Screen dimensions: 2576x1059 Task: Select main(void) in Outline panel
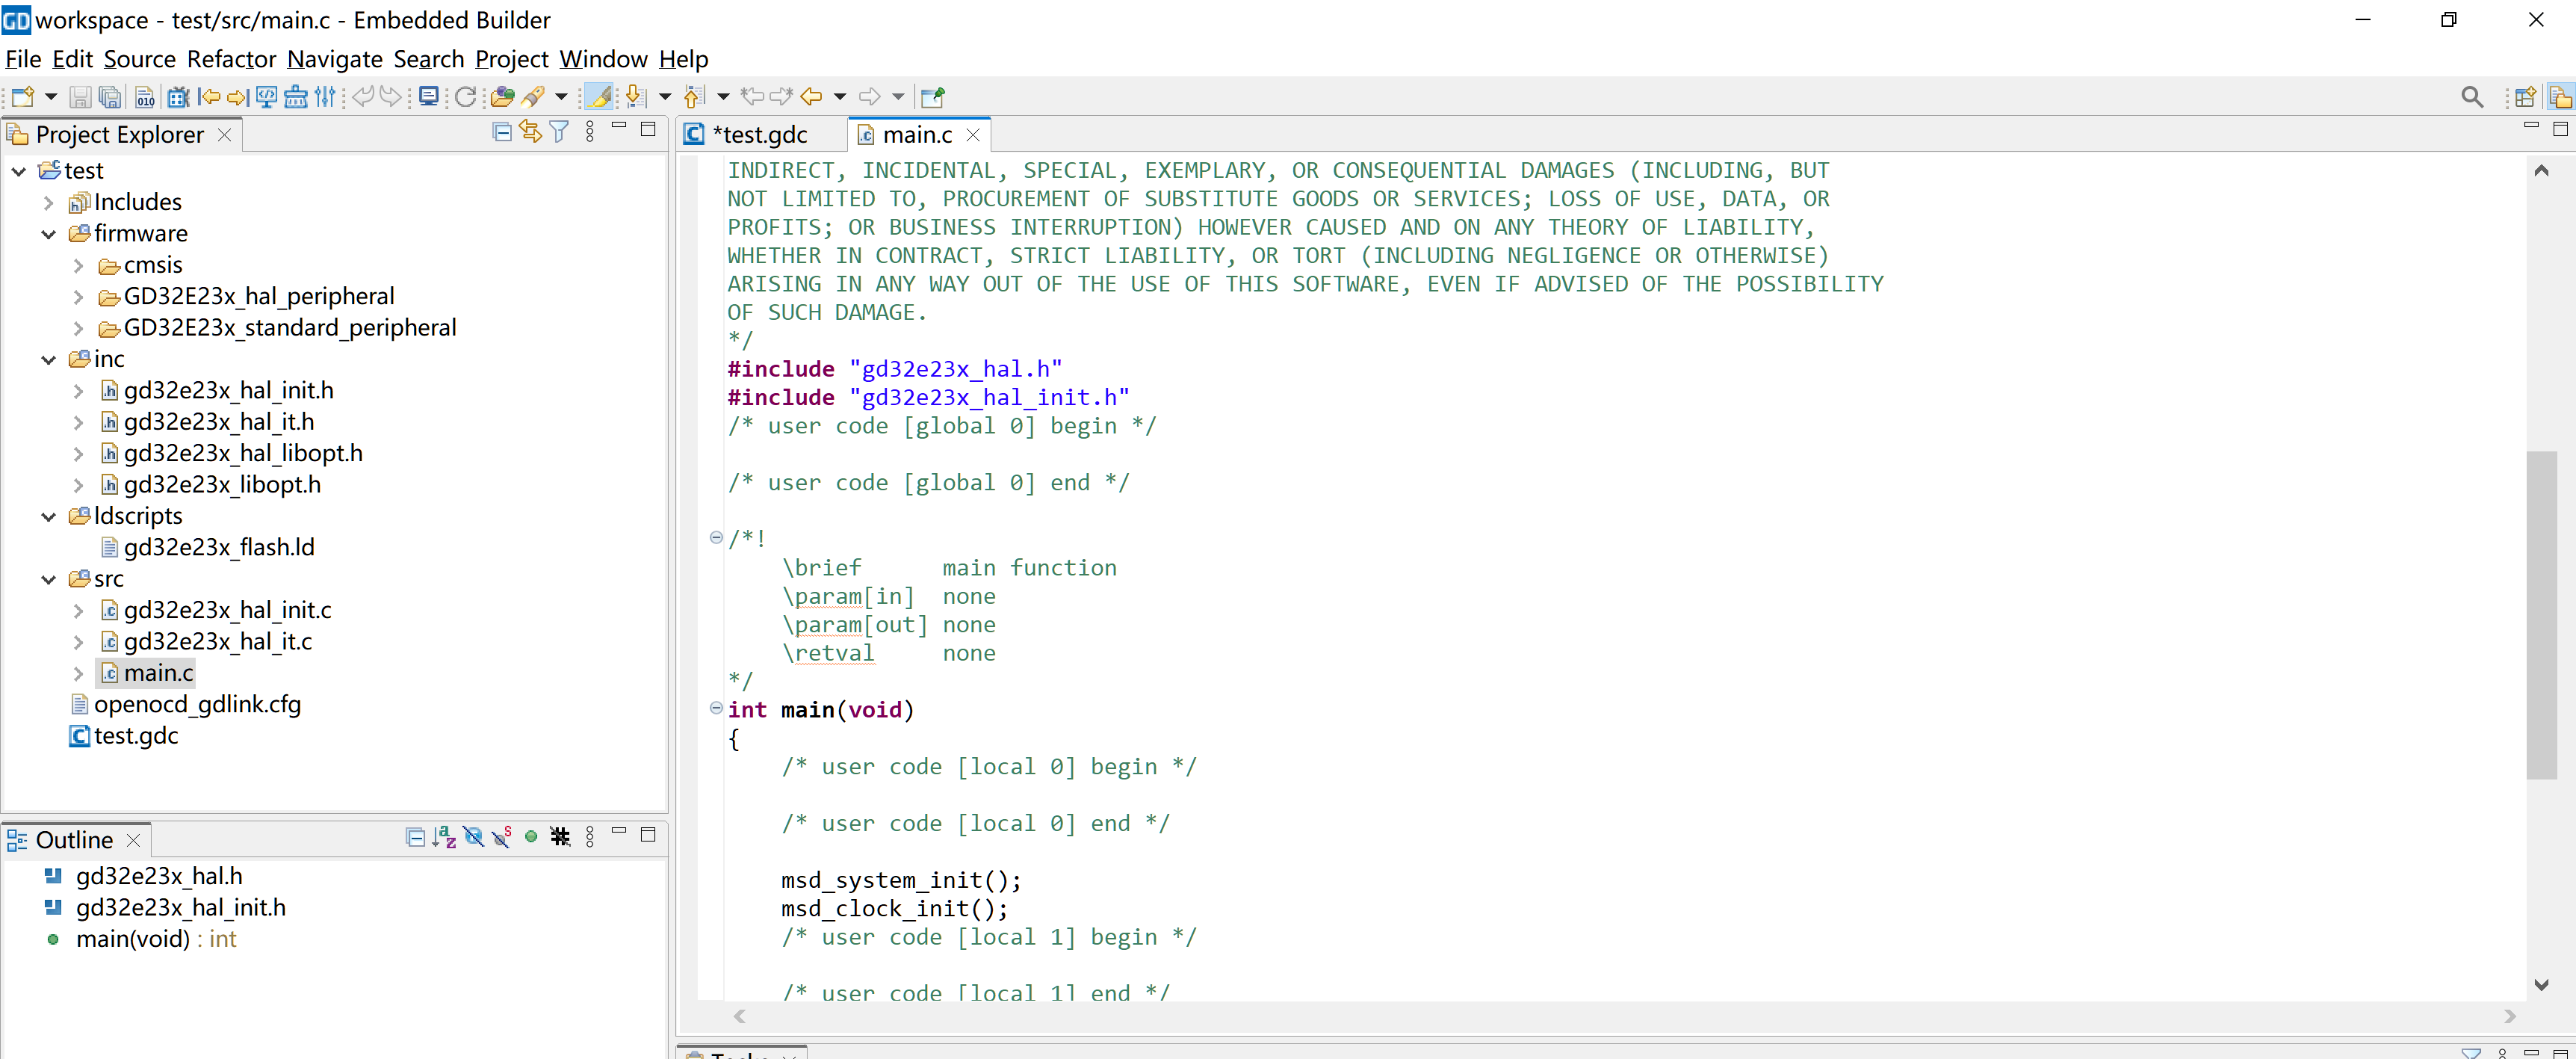[x=132, y=939]
